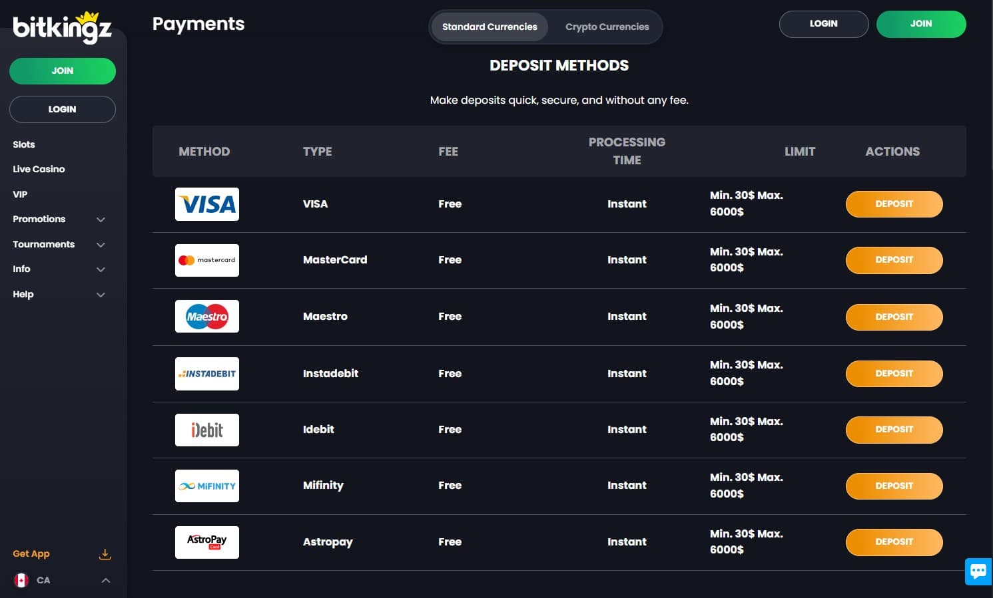Click the Maestro type text
Viewport: 993px width, 598px height.
tap(325, 317)
